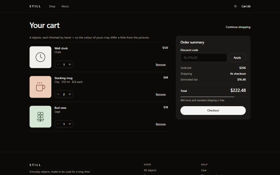Click the Checkout button
This screenshot has width=280, height=175.
[x=213, y=111]
